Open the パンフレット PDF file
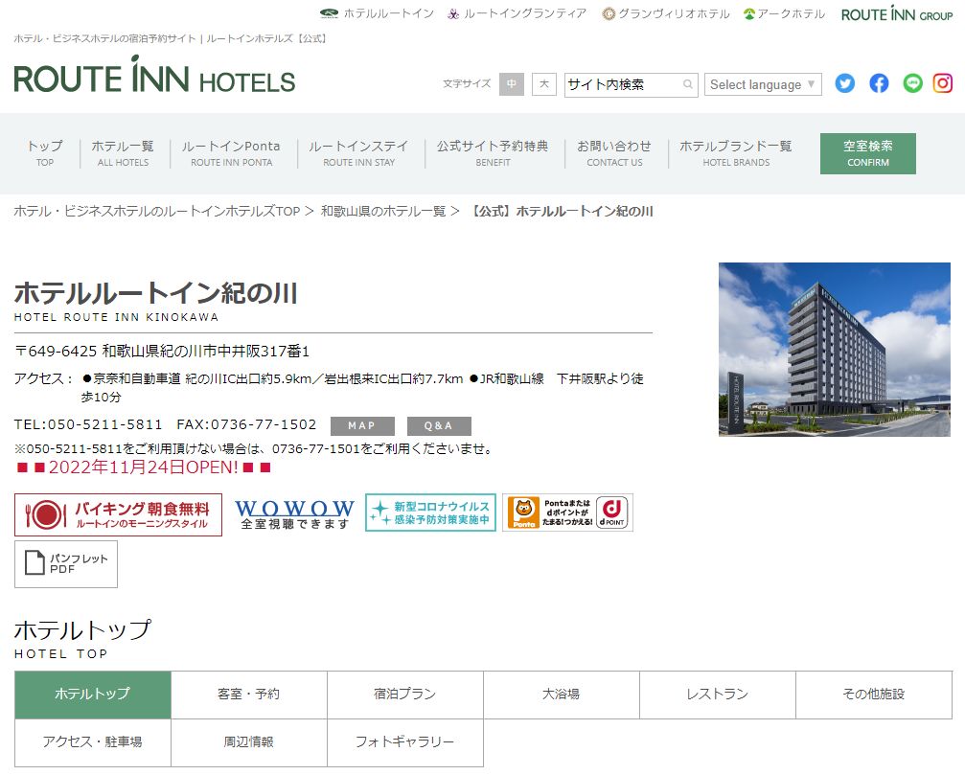 click(66, 564)
